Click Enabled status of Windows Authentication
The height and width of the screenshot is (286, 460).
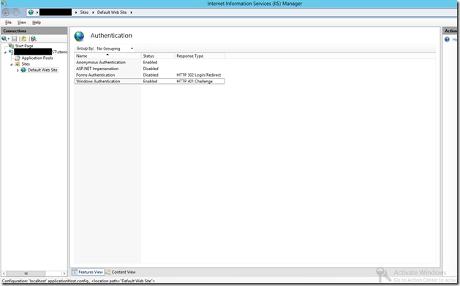coord(150,82)
